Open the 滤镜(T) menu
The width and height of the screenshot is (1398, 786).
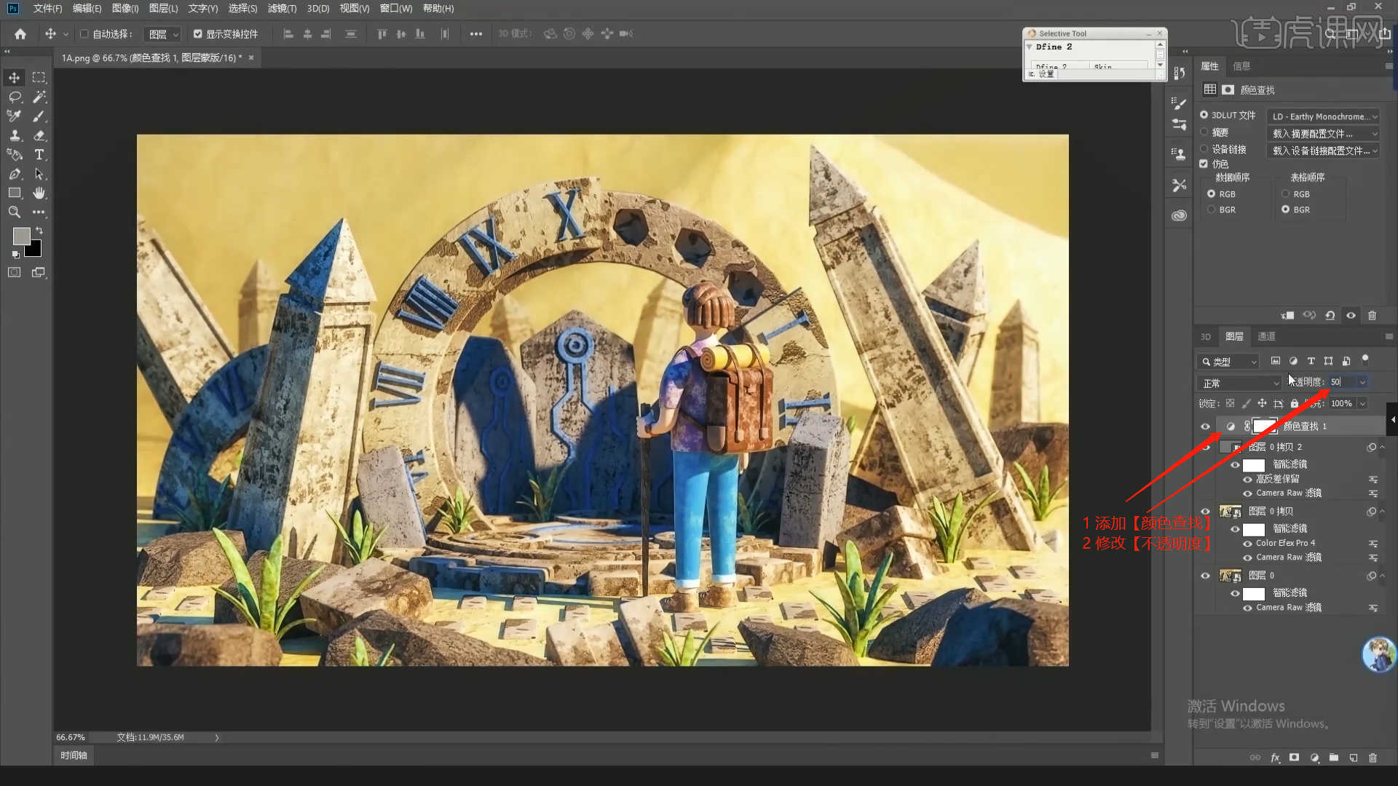(282, 9)
